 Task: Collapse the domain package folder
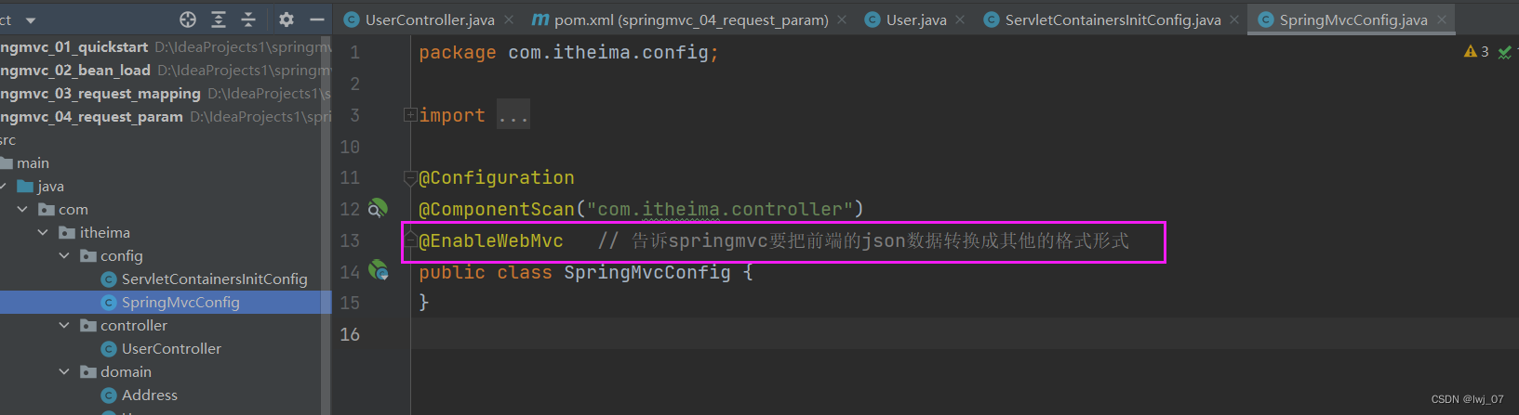pyautogui.click(x=64, y=371)
